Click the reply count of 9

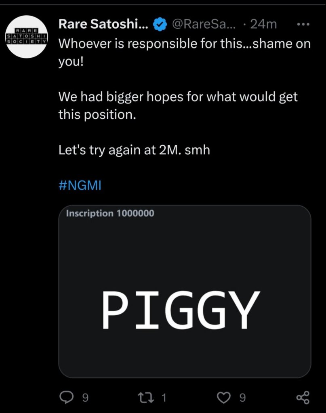click(85, 398)
